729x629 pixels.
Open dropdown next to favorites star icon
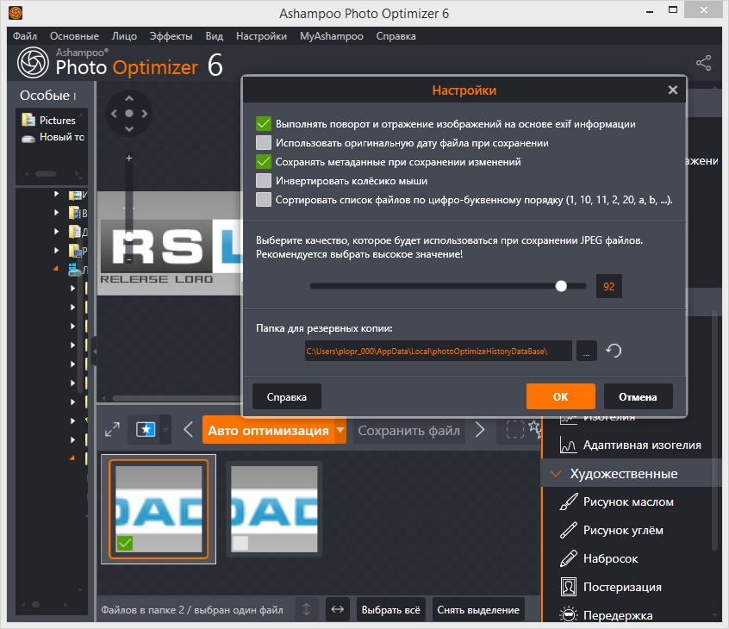tap(165, 430)
